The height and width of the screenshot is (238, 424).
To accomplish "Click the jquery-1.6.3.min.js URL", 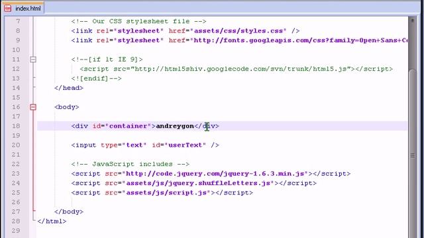I will [x=215, y=173].
